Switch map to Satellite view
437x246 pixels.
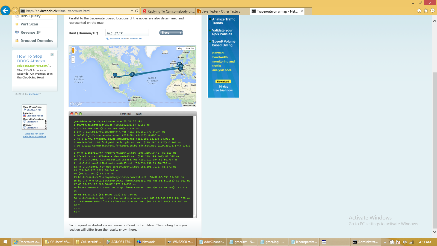coord(189,48)
